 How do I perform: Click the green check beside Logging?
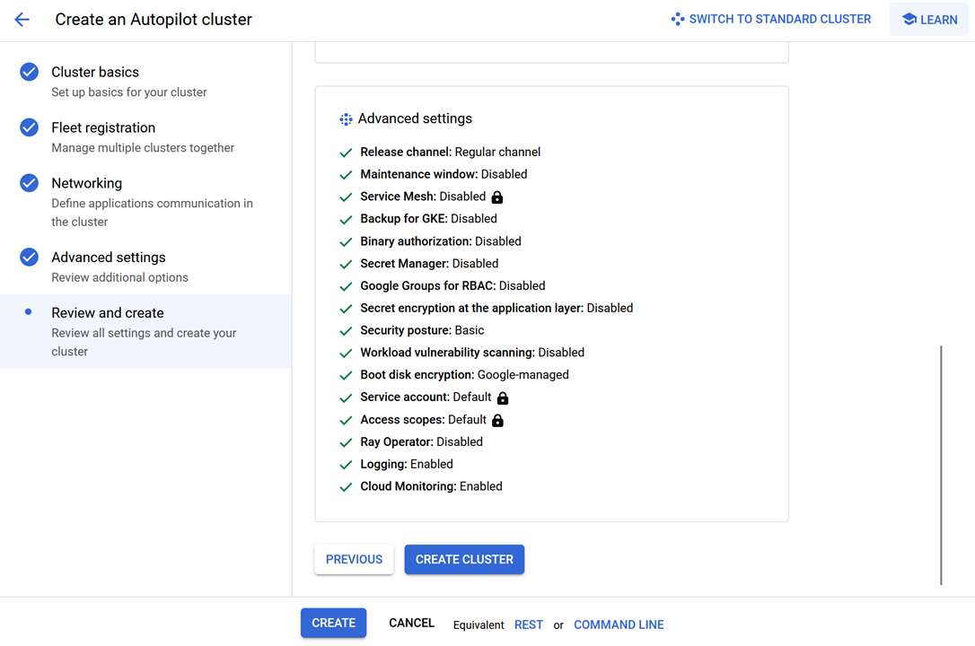pyautogui.click(x=346, y=466)
